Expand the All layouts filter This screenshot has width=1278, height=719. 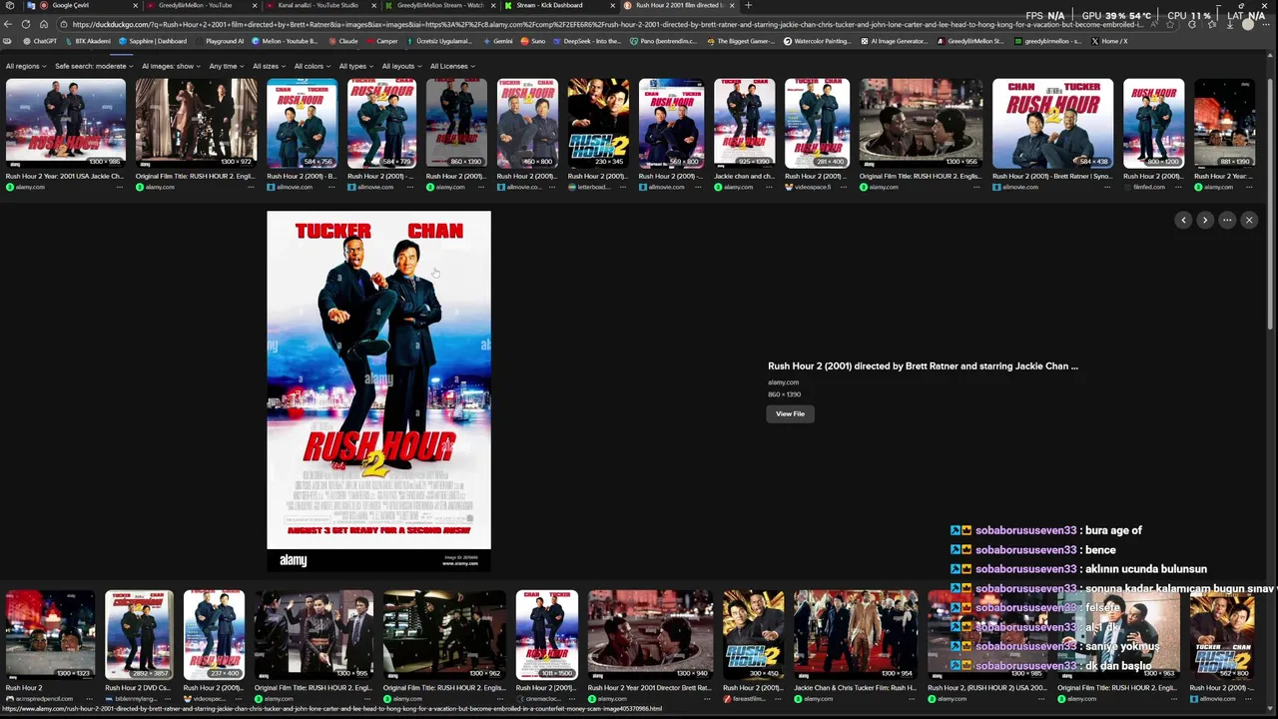(x=401, y=66)
